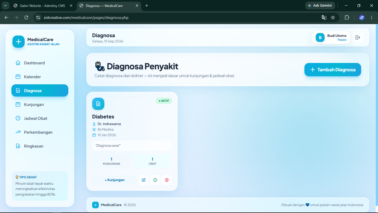Mark Diabetes diagnosis as completed

coord(155,180)
